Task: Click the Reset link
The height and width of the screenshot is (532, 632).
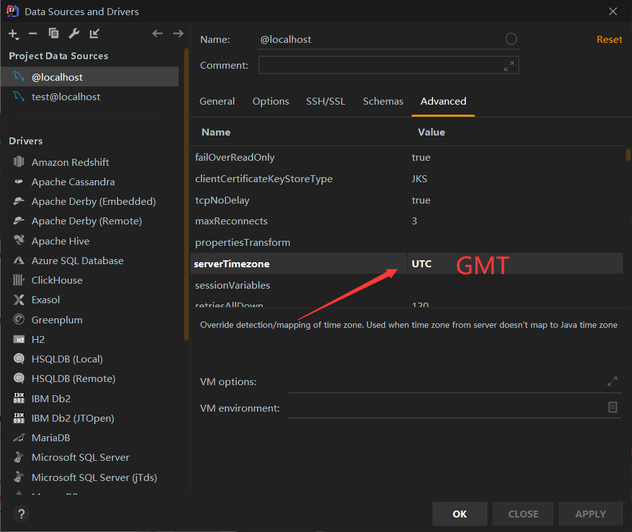Action: (x=609, y=40)
